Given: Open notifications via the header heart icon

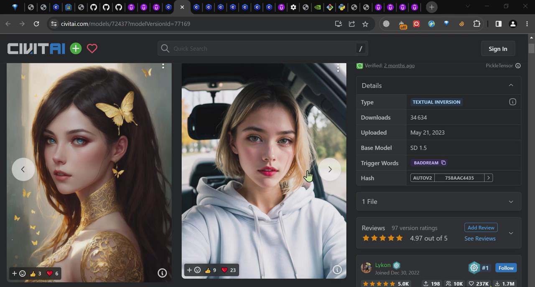Looking at the screenshot, I should point(92,48).
